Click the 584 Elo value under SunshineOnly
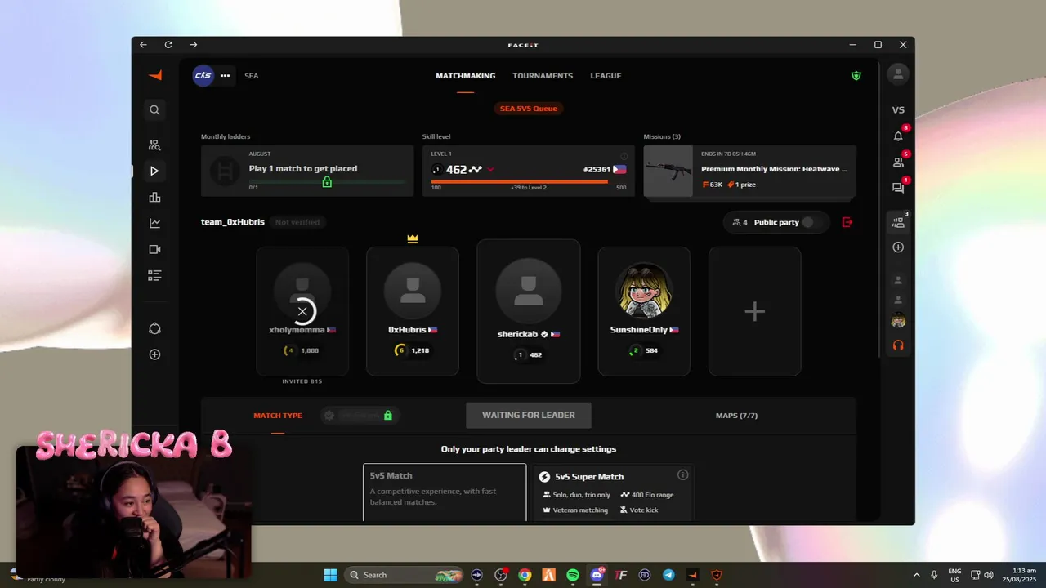This screenshot has height=588, width=1046. point(651,350)
